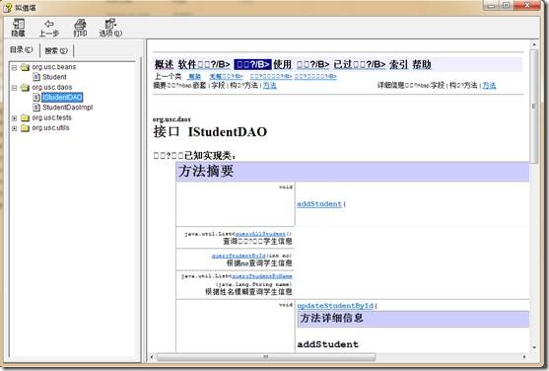
Task: Open the 概述 (Overview) navigation item
Action: click(x=164, y=64)
